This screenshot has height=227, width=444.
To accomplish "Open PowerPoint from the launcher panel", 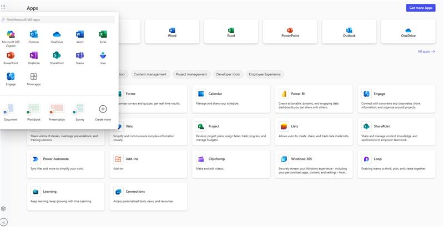I will 11,58.
